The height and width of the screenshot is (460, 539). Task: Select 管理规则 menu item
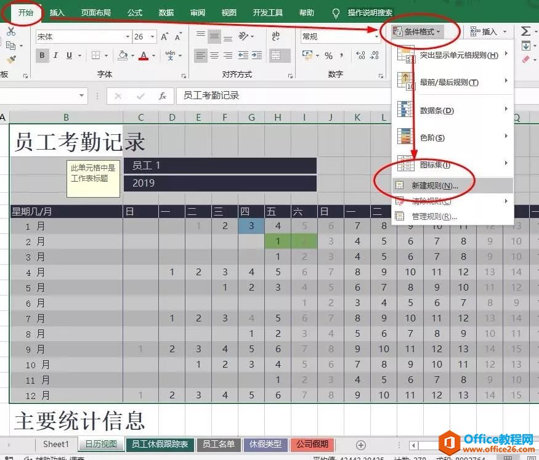pos(453,216)
